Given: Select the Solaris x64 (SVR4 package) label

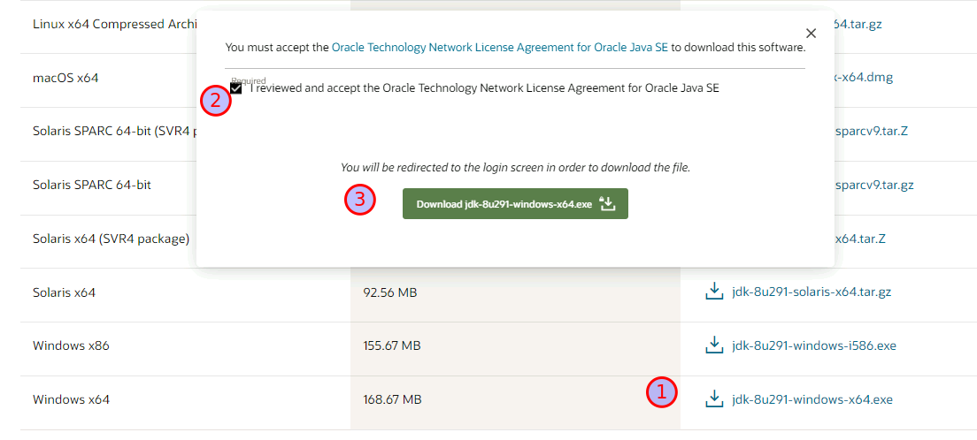Looking at the screenshot, I should (x=111, y=239).
